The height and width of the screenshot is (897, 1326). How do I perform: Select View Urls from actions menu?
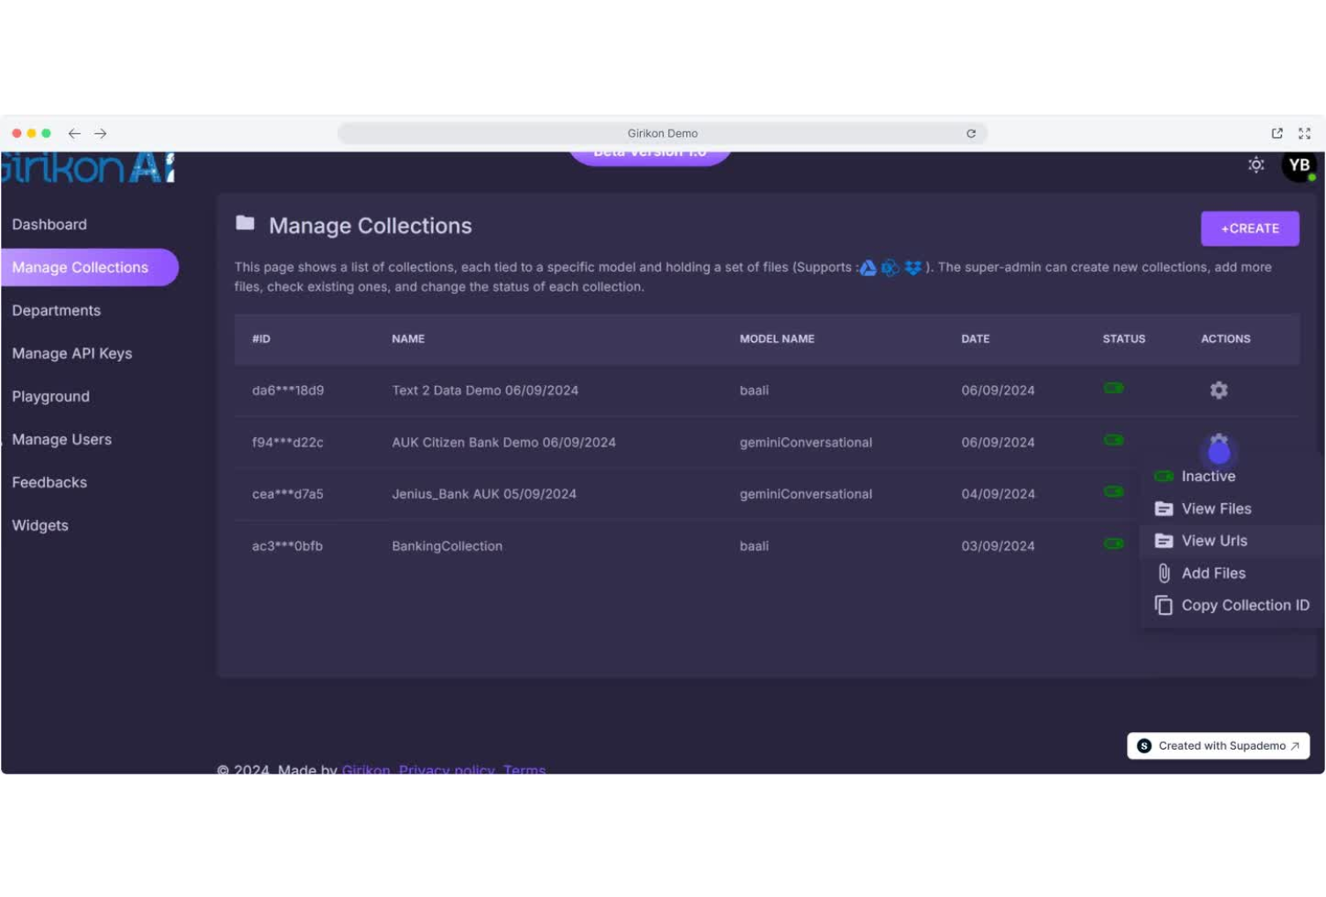[1233, 541]
